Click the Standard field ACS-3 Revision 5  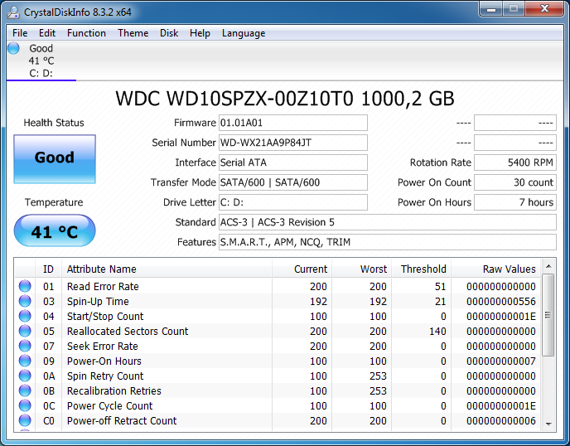tap(388, 222)
